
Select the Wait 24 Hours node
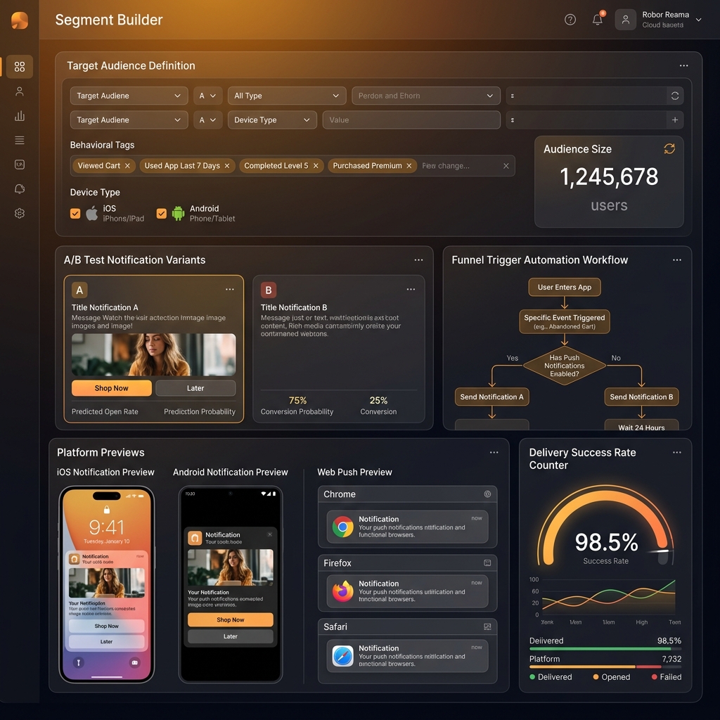point(641,425)
